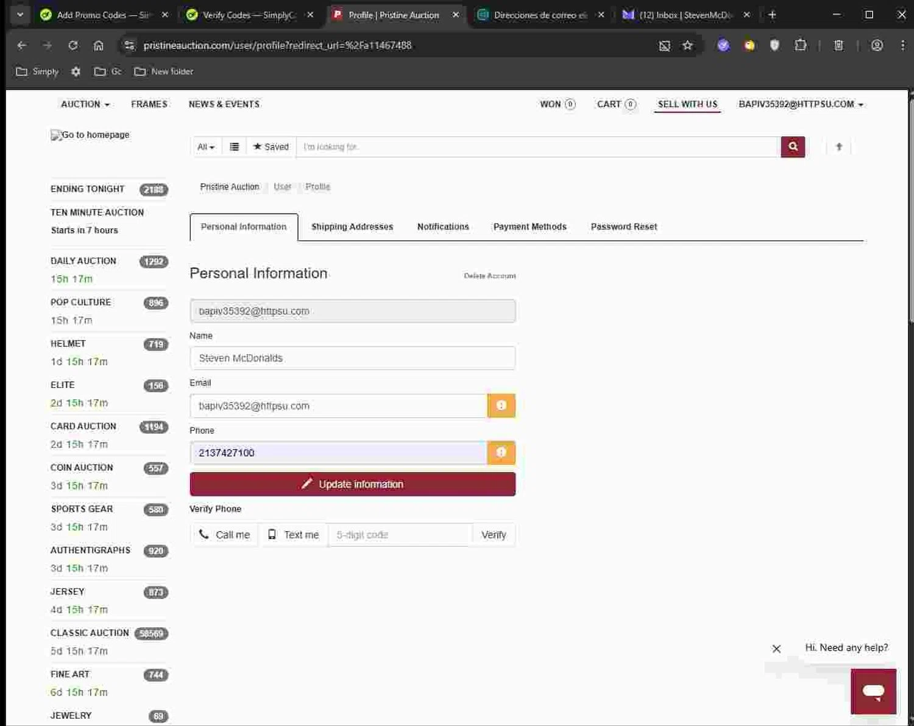Open Saved star searches
Viewport: 914px width, 726px height.
coord(271,147)
